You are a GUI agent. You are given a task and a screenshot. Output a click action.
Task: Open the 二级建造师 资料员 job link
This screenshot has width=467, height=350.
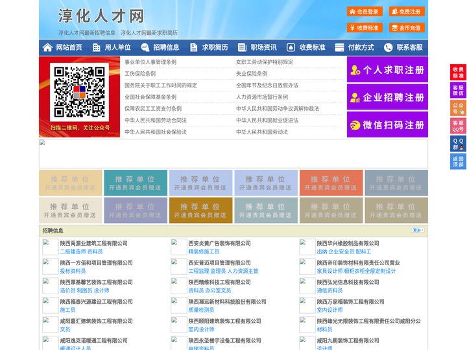pyautogui.click(x=81, y=251)
